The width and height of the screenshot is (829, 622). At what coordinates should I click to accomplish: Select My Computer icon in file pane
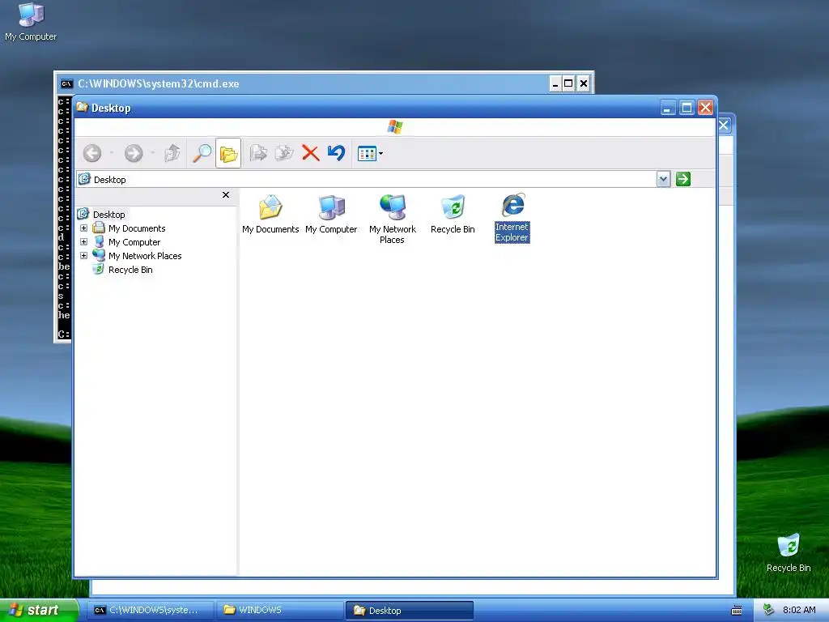(x=331, y=214)
